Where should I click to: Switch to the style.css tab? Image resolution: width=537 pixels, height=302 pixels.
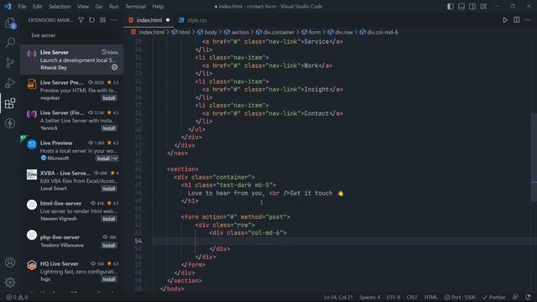[193, 20]
